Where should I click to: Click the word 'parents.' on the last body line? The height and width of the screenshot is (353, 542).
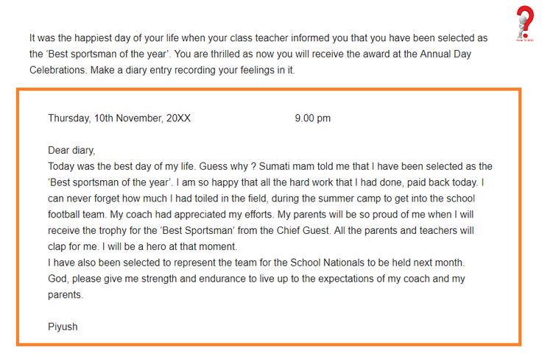pyautogui.click(x=66, y=296)
